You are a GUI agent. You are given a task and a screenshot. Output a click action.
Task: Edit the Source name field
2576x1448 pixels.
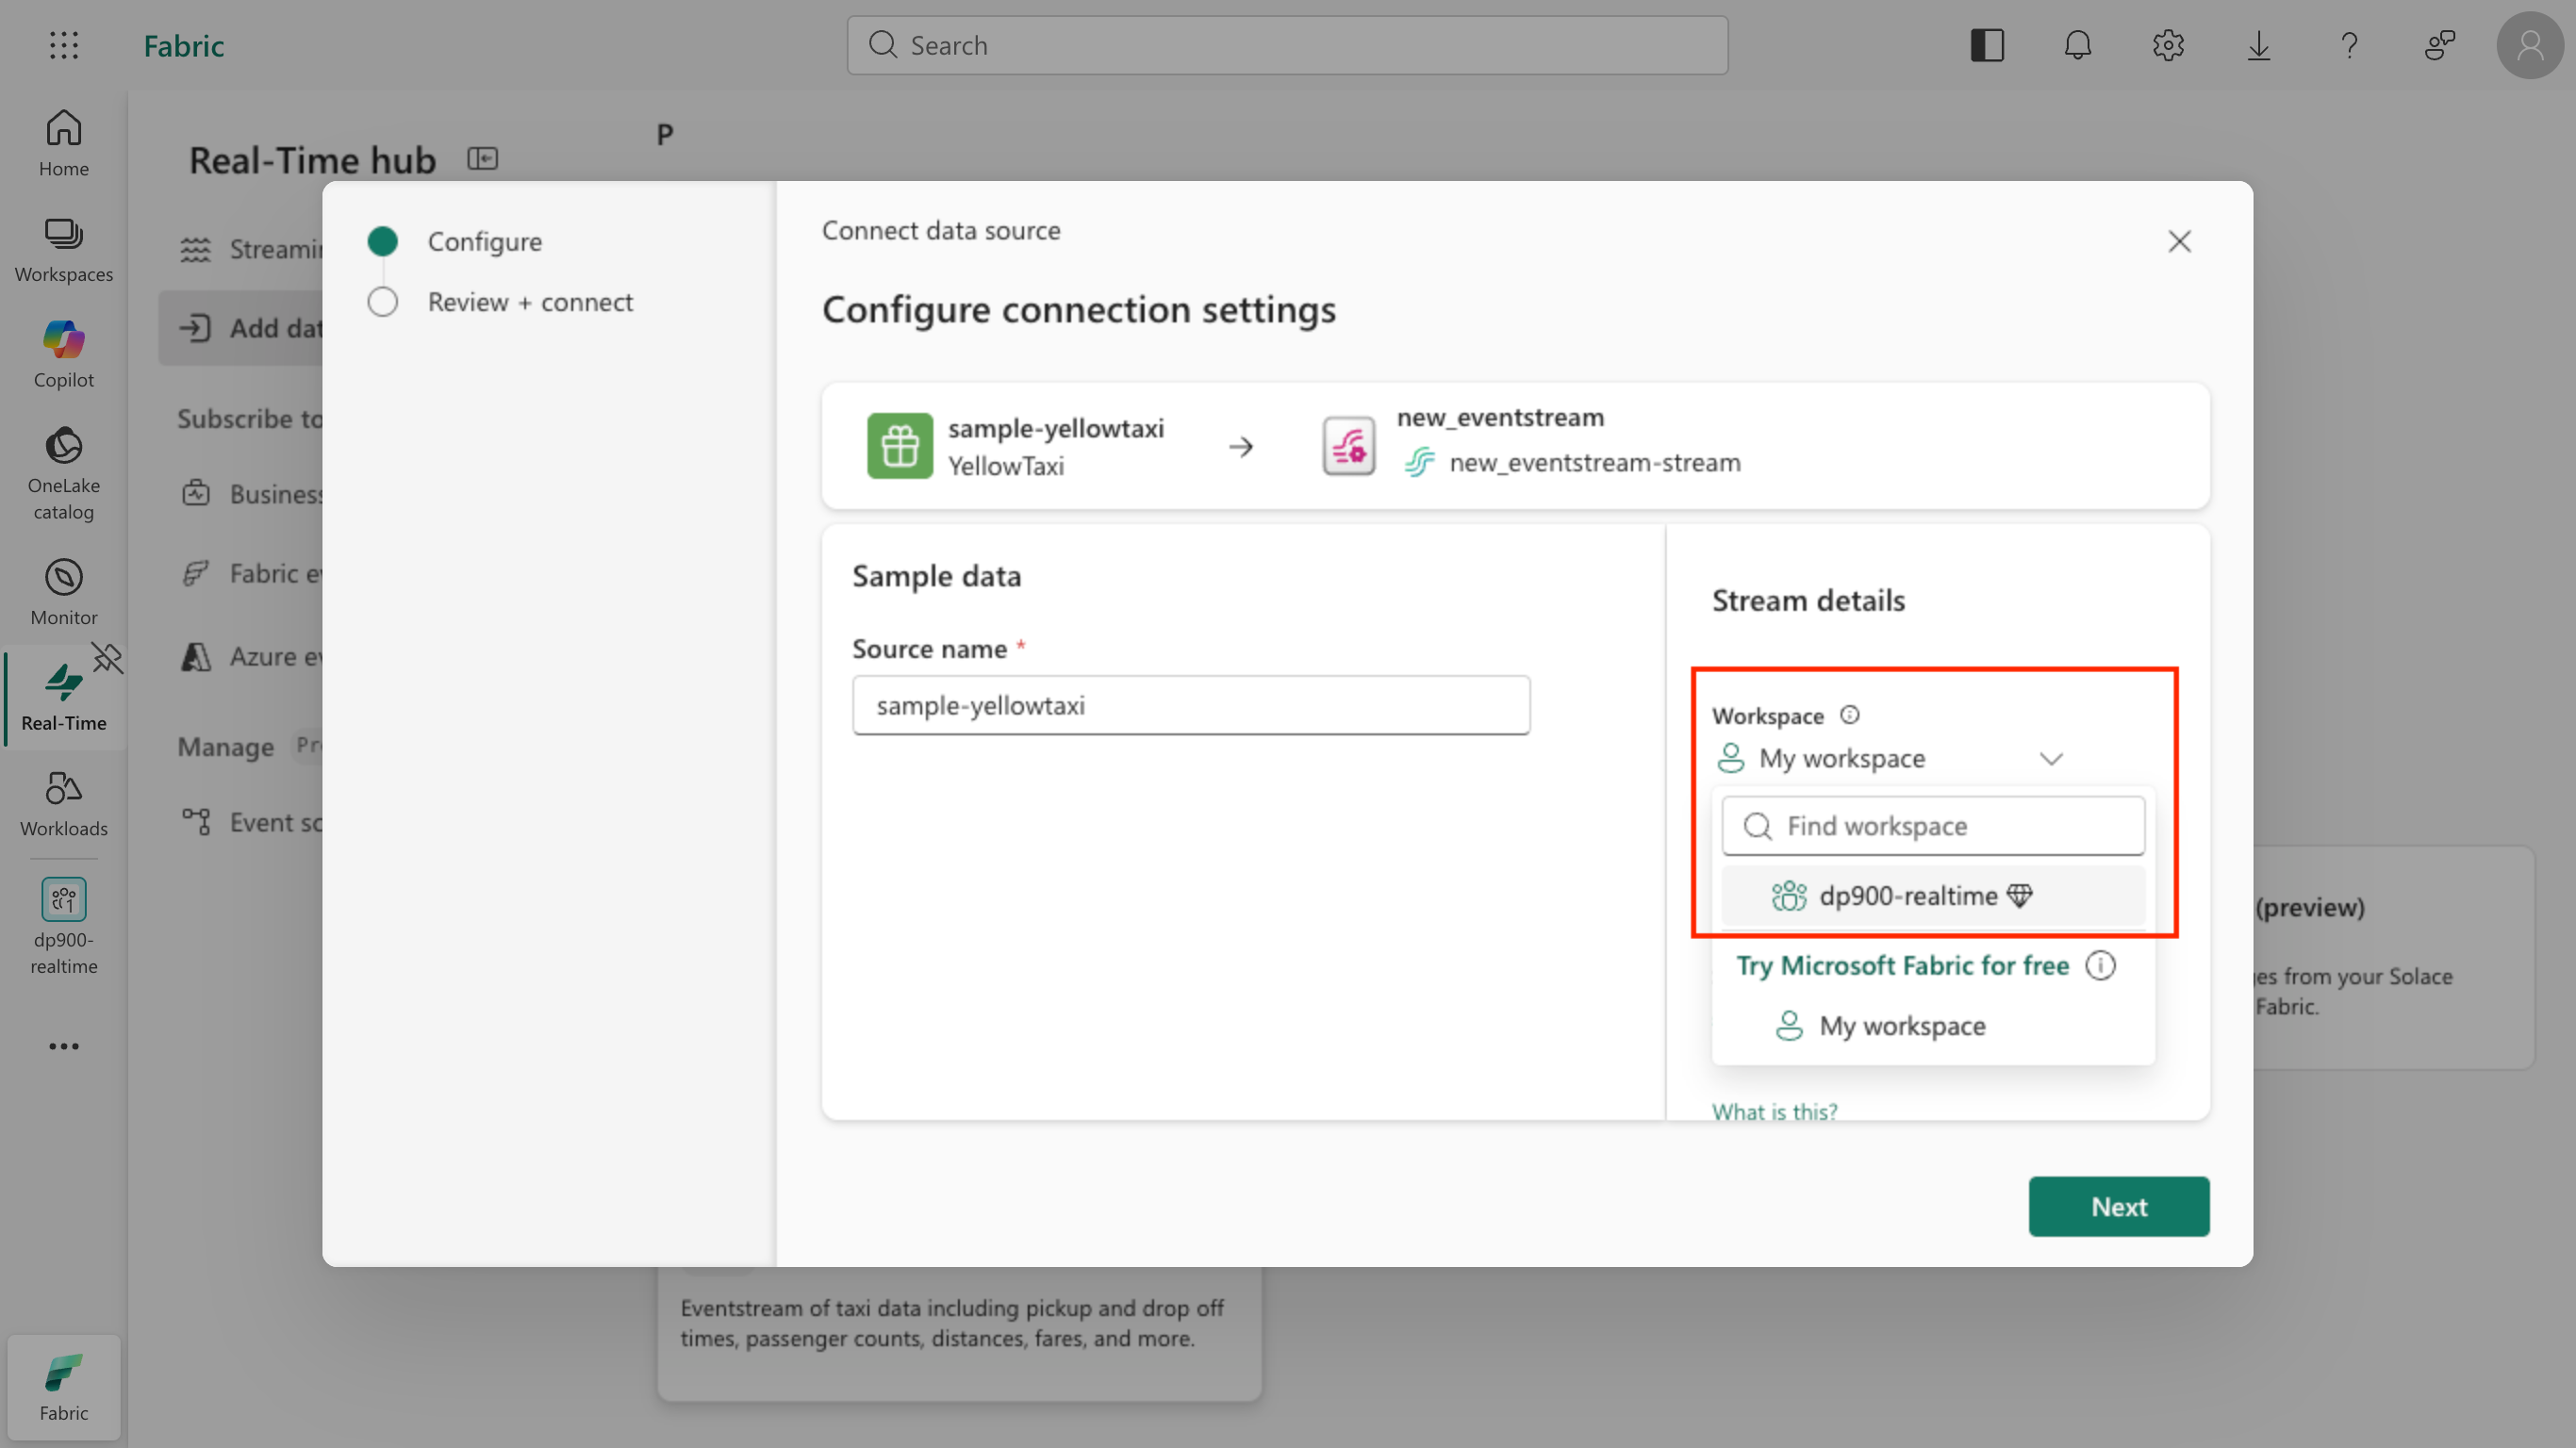click(x=1191, y=705)
